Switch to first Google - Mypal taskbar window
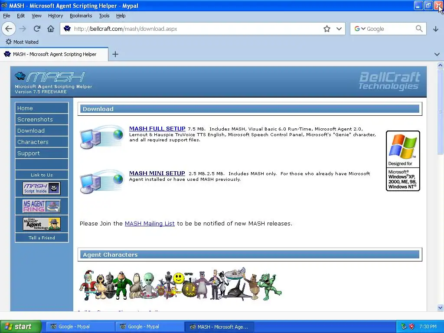Image resolution: width=444 pixels, height=333 pixels. [80, 326]
